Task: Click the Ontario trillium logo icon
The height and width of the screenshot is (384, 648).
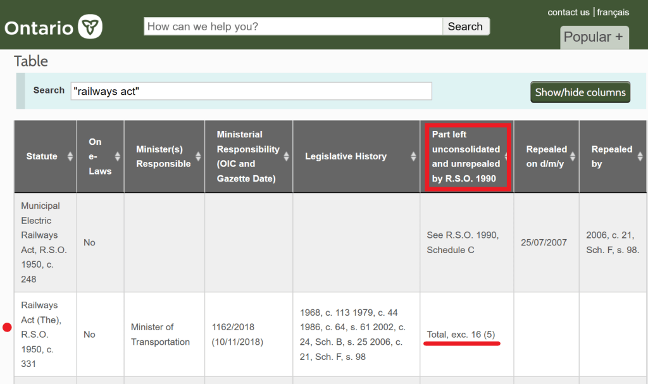Action: pyautogui.click(x=90, y=27)
